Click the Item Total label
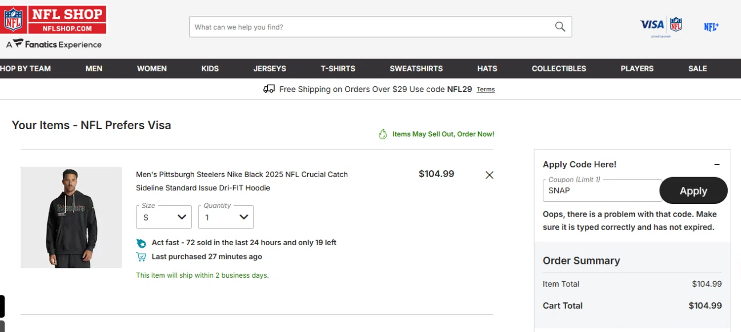741x332 pixels. [561, 284]
